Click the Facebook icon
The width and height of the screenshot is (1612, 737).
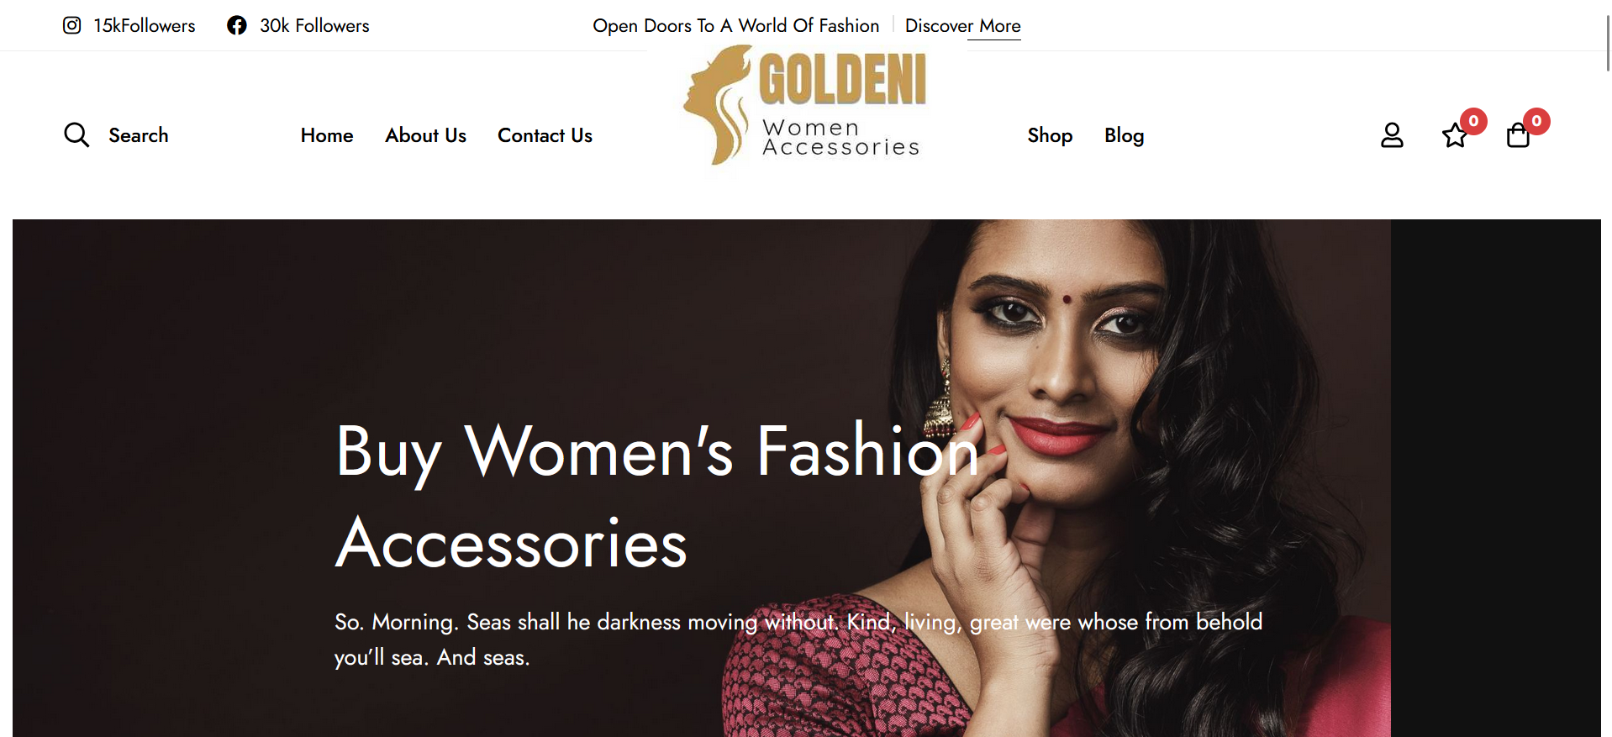pos(237,25)
